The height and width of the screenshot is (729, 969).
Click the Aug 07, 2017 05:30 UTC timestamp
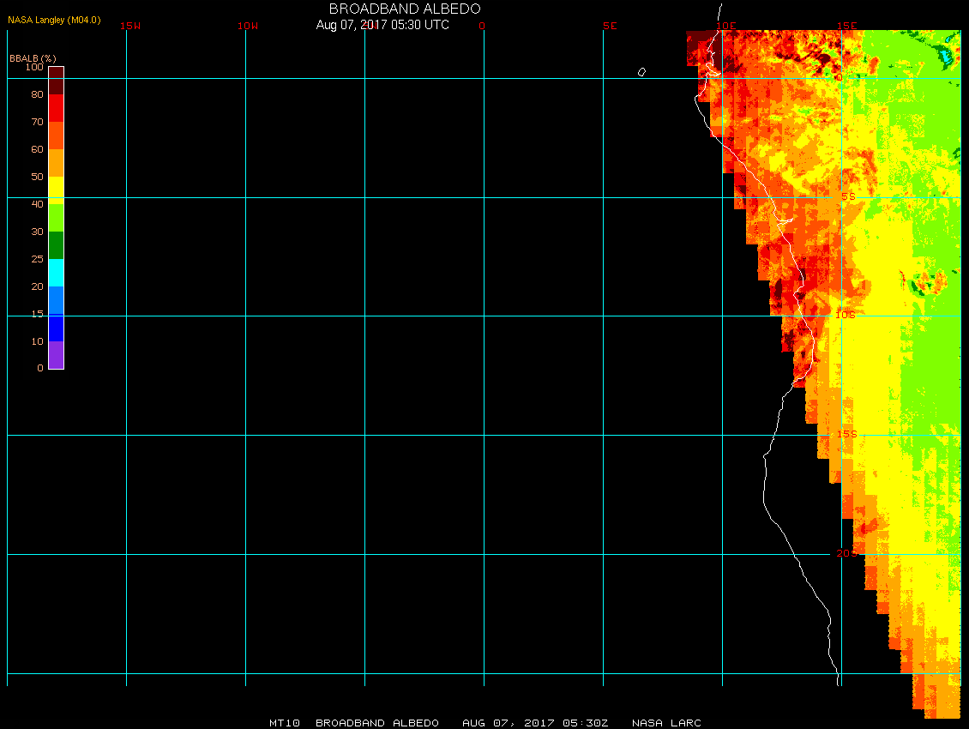click(x=382, y=25)
